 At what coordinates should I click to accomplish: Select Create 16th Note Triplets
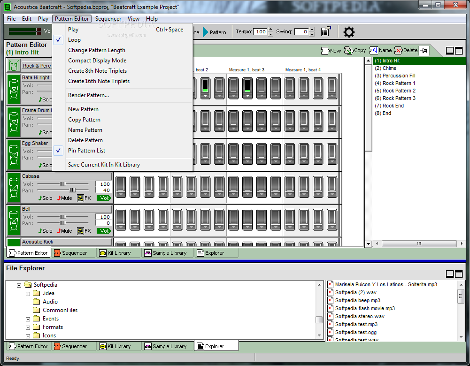pos(99,81)
